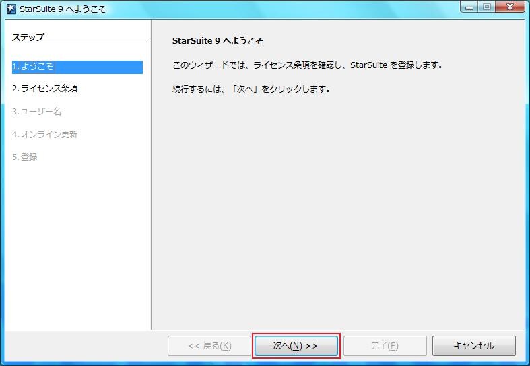This screenshot has height=366, width=530.
Task: Minimize the StarSuite 9 window
Action: [469, 7]
